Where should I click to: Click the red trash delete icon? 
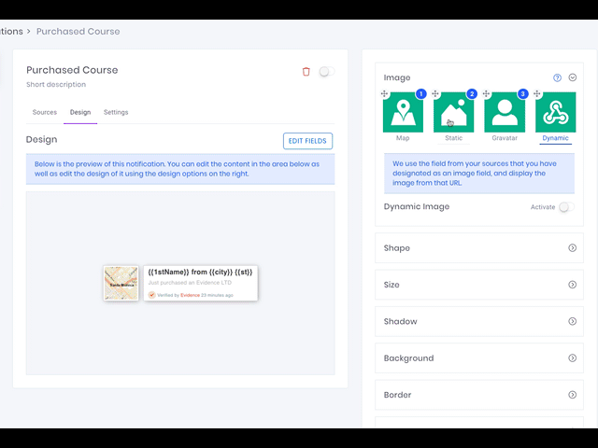pyautogui.click(x=306, y=71)
